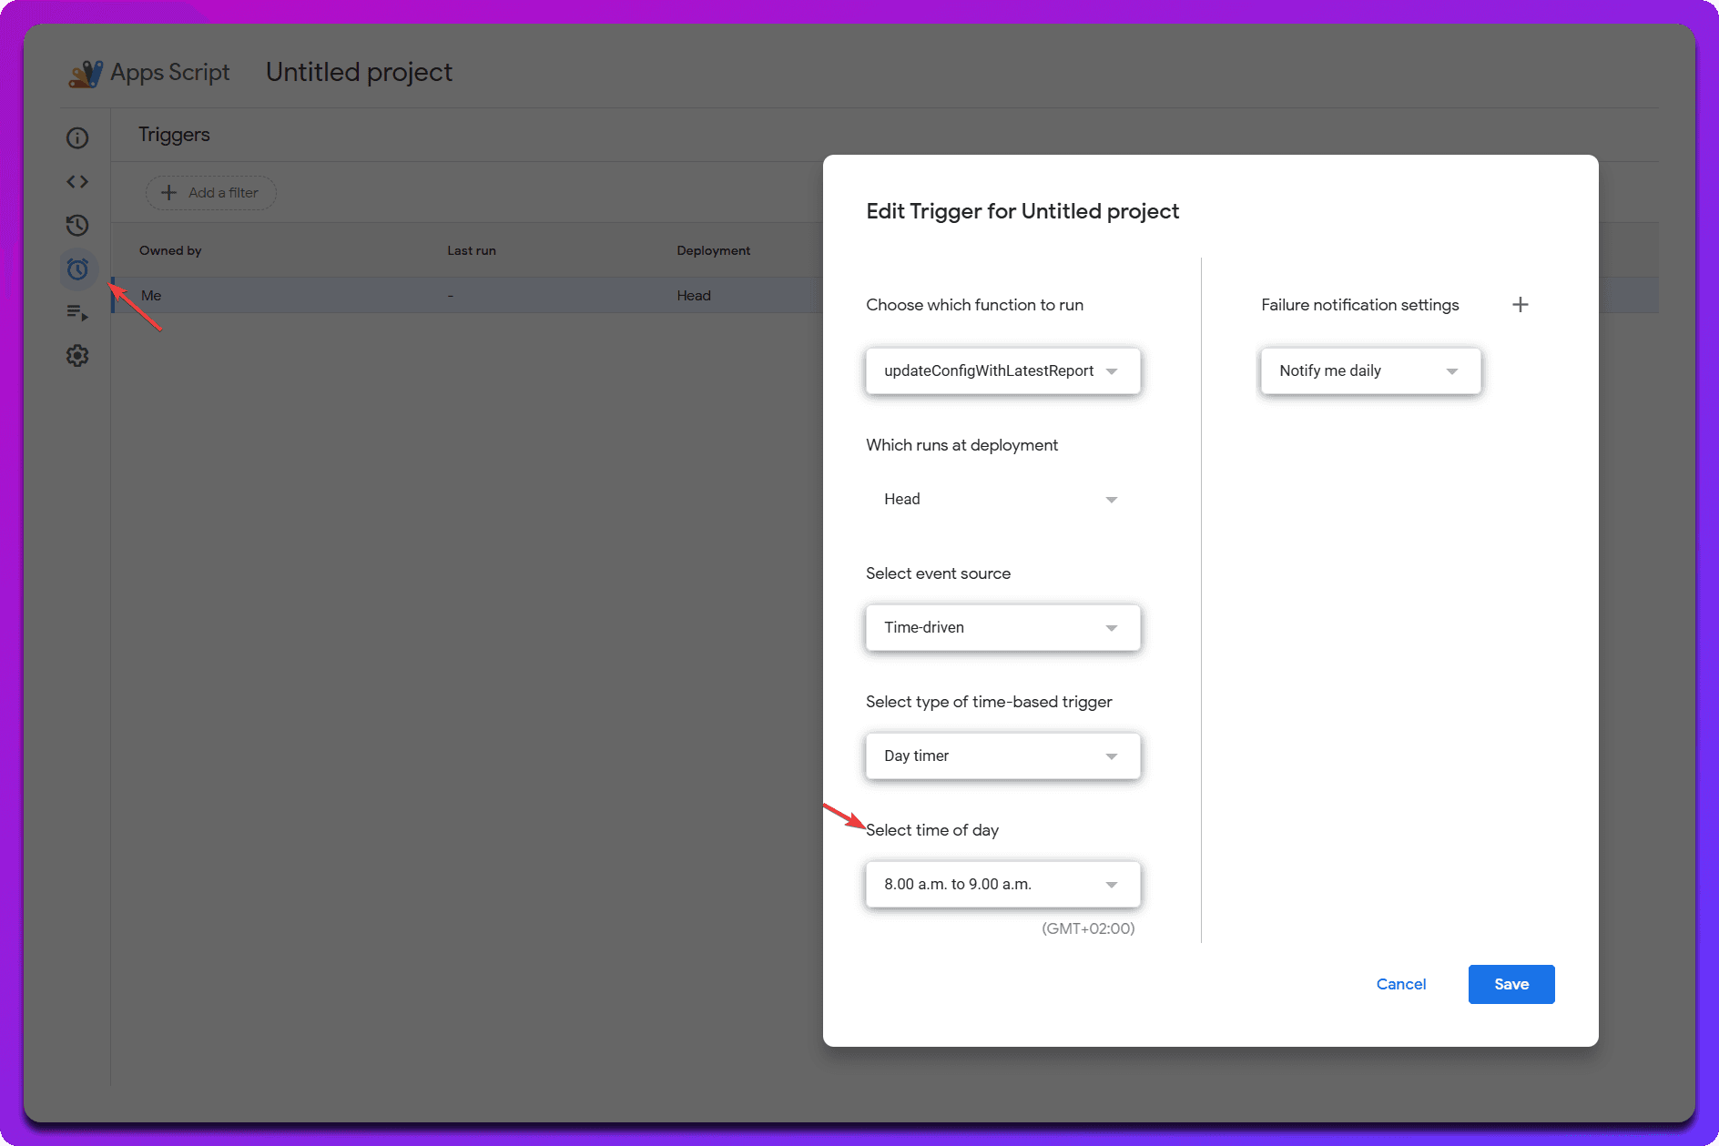This screenshot has width=1719, height=1146.
Task: Open the Overview info icon in sidebar
Action: 77,137
